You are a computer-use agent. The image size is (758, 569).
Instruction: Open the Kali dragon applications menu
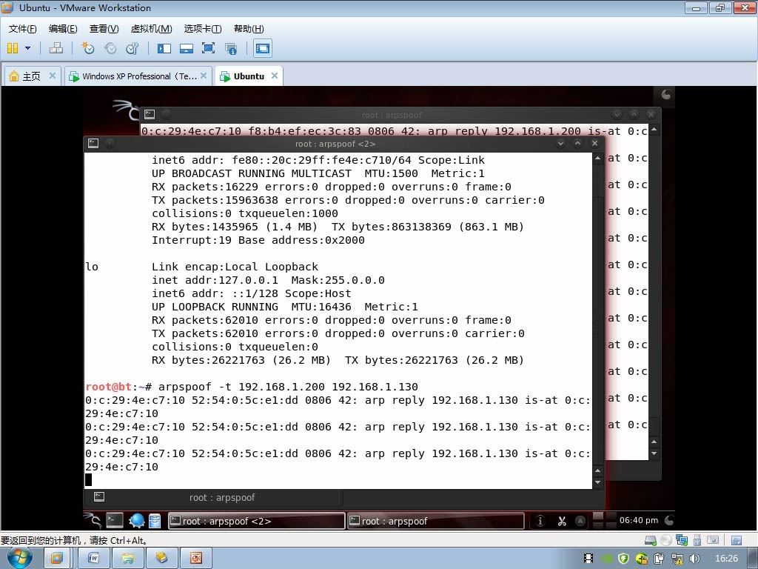92,521
